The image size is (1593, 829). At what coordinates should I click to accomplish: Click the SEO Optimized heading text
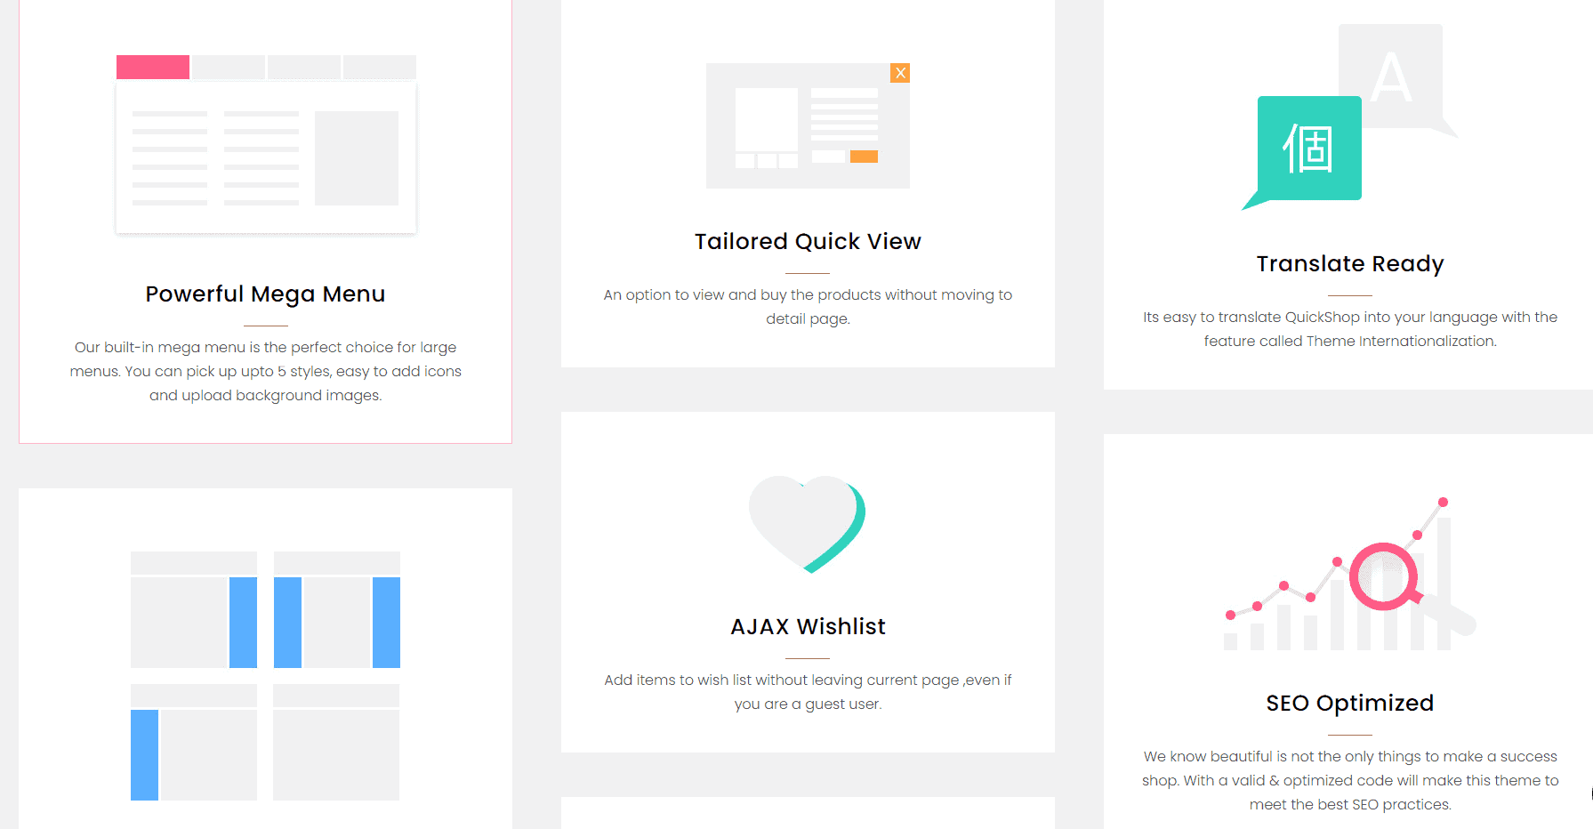click(x=1349, y=702)
